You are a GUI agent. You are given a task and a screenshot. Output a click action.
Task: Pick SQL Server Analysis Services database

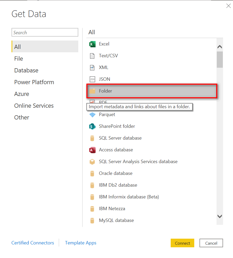click(x=151, y=162)
